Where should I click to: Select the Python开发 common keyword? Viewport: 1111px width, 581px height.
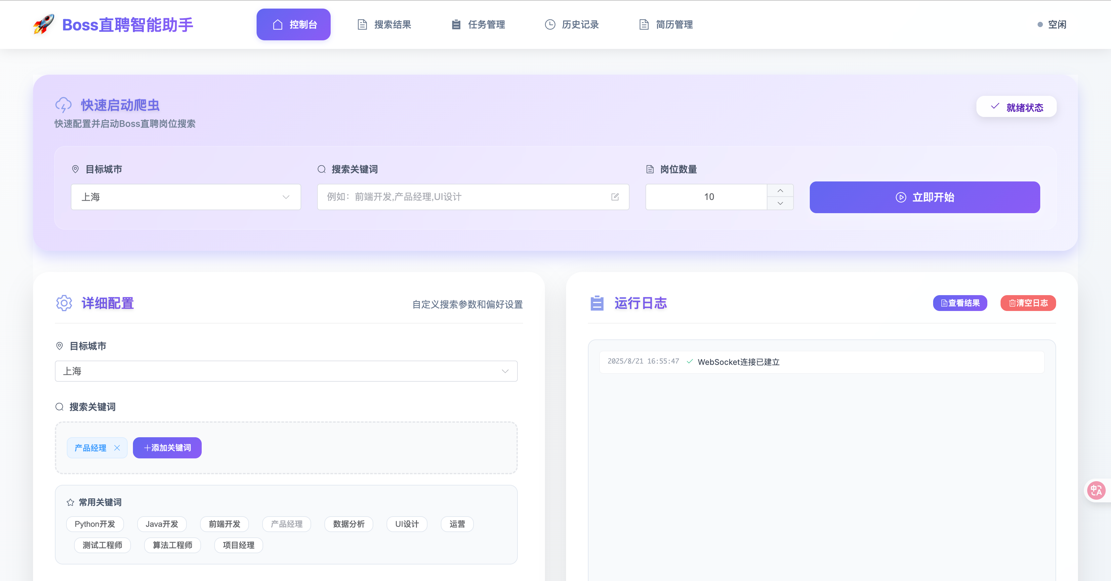(x=95, y=524)
